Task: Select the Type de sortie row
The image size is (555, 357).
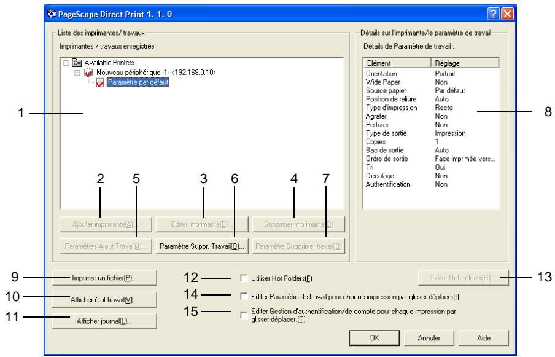Action: [431, 133]
